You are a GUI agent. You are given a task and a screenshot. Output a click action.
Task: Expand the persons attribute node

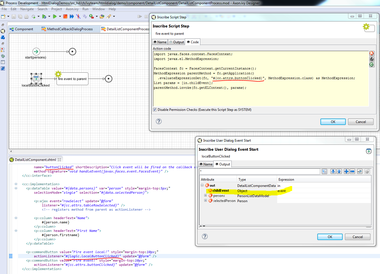point(205,195)
